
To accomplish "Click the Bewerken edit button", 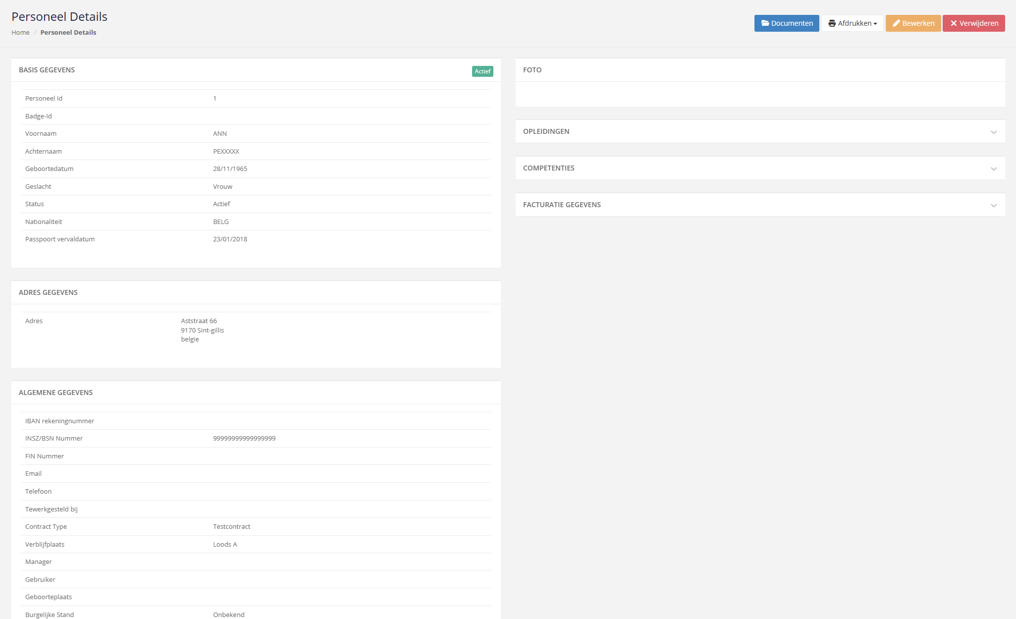I will (x=913, y=23).
